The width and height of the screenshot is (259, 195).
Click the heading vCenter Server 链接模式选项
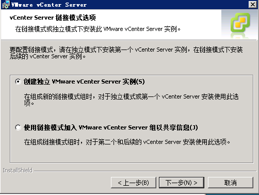click(53, 18)
